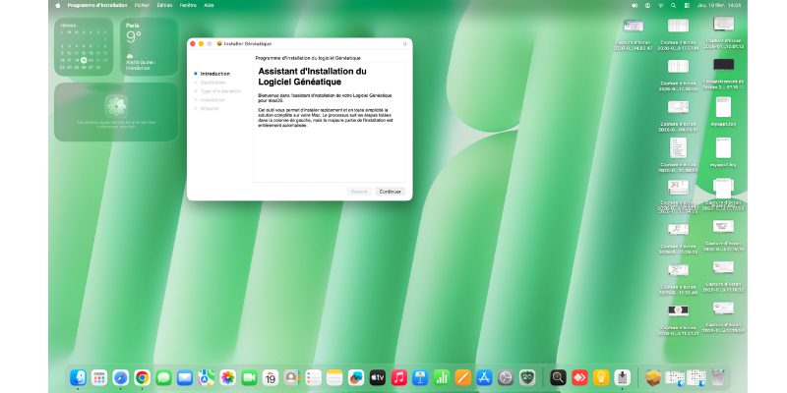Open Safari from the Dock
Image resolution: width=787 pixels, height=393 pixels.
(x=120, y=377)
